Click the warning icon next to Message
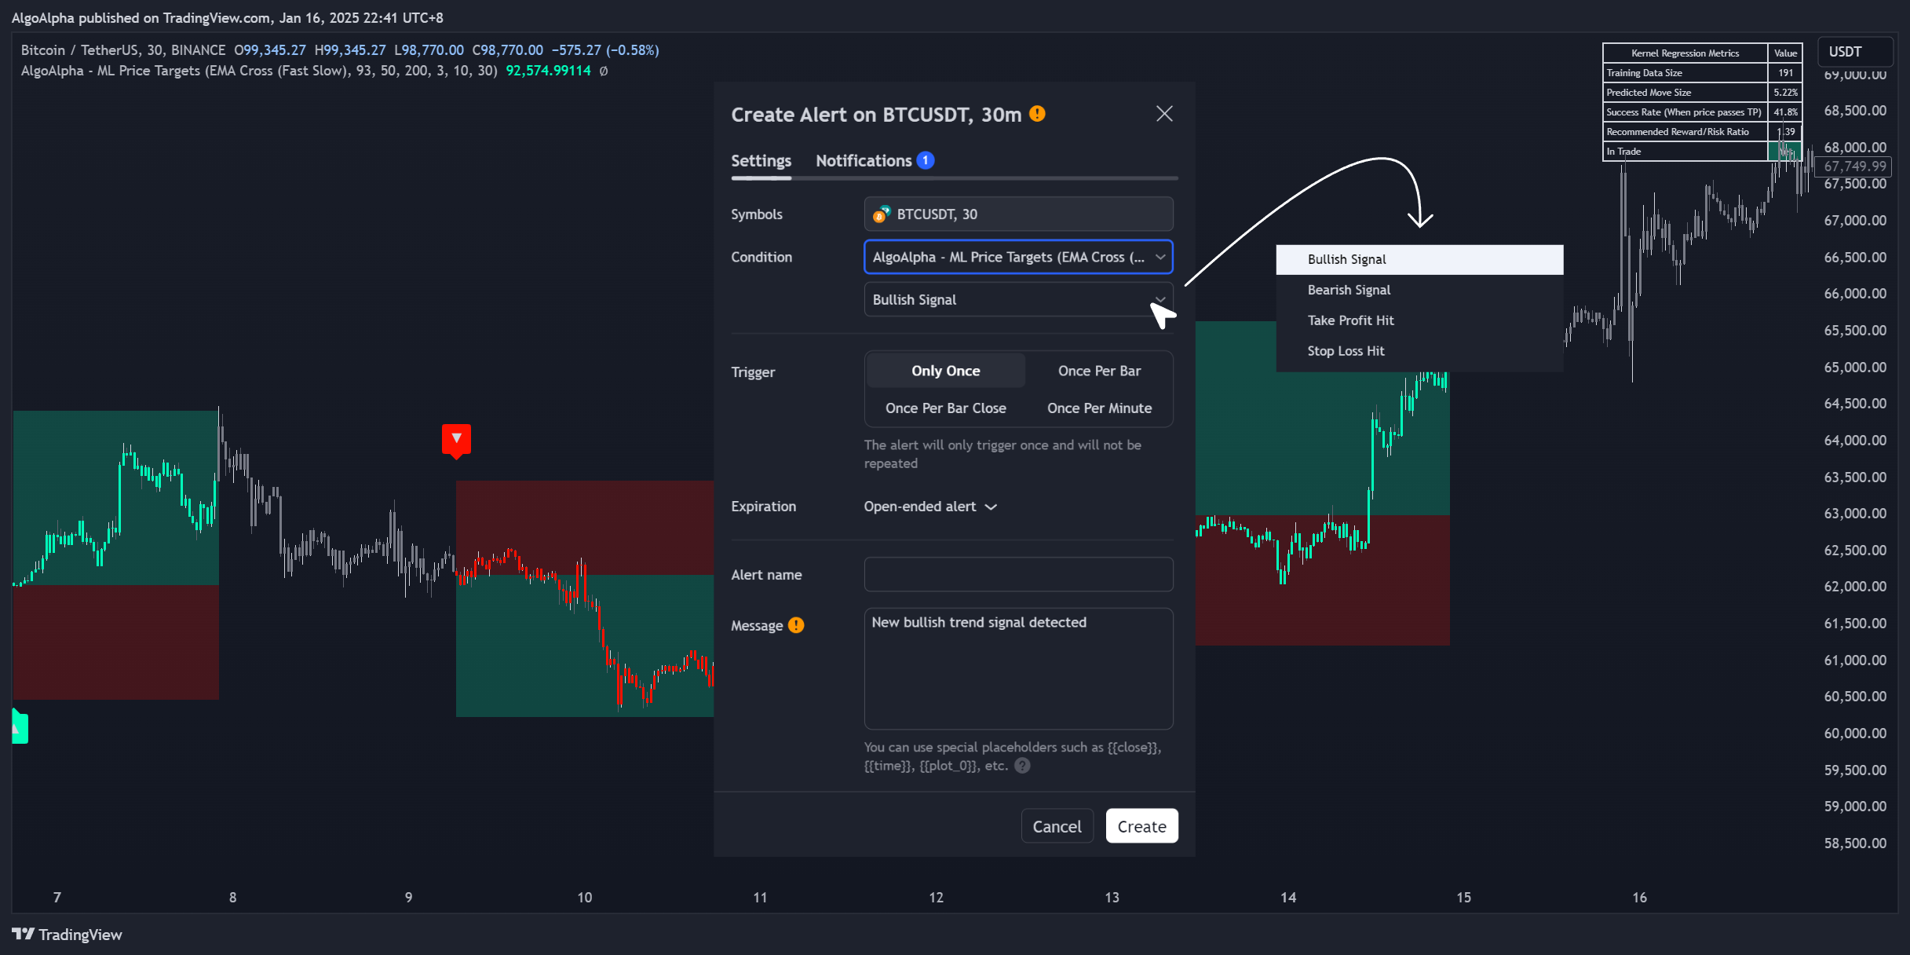This screenshot has width=1910, height=955. (x=796, y=625)
